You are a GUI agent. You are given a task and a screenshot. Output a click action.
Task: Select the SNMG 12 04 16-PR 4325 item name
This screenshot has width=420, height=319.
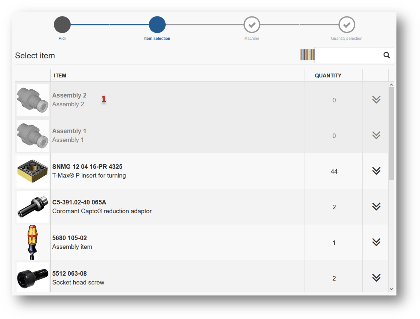click(x=87, y=167)
